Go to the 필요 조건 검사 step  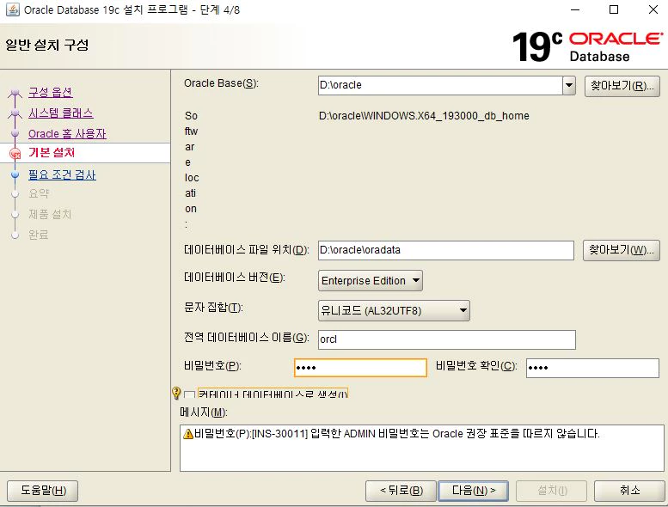62,174
